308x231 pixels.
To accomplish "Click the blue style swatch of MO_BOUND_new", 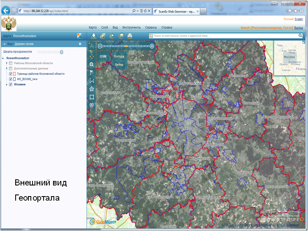I will (14, 79).
